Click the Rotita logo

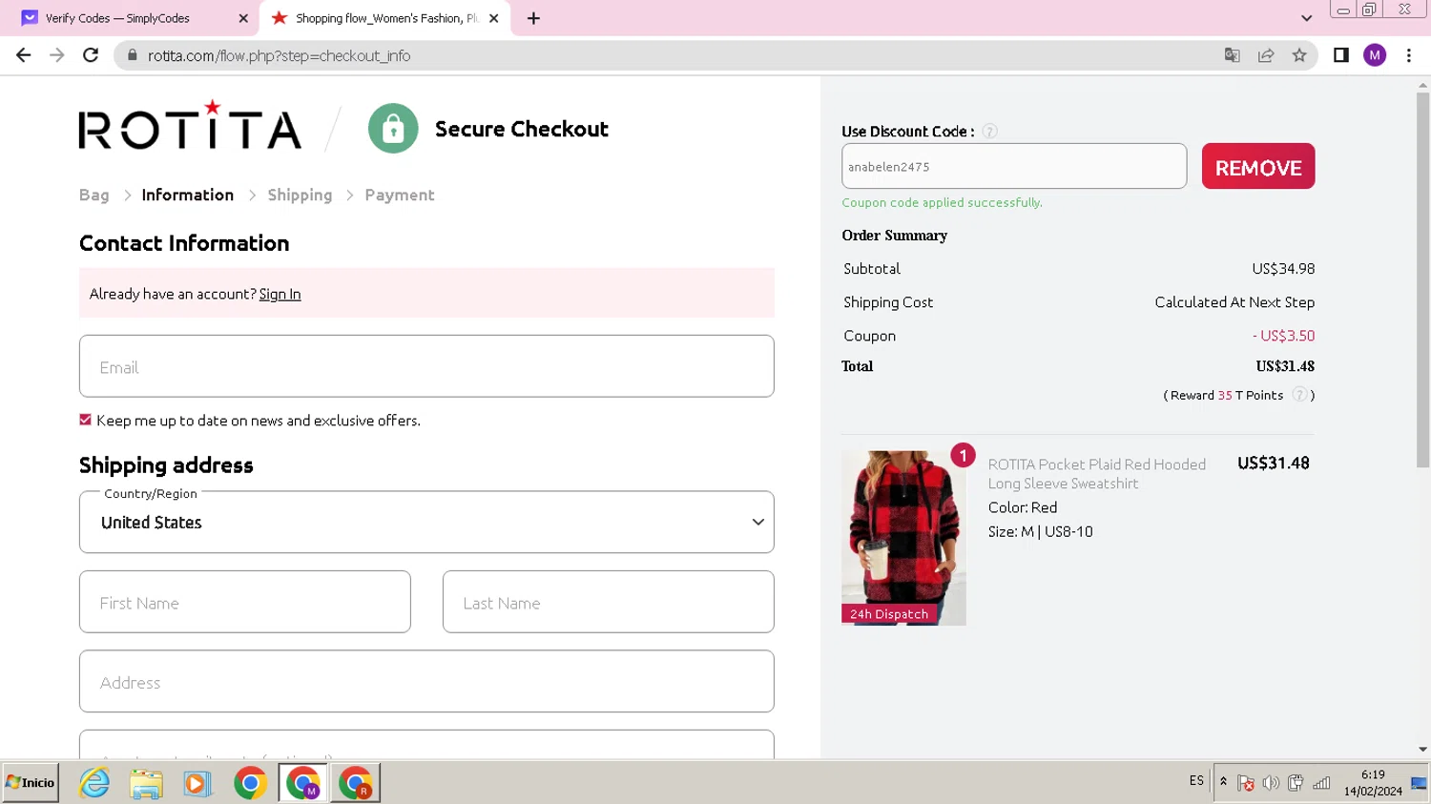(x=190, y=126)
